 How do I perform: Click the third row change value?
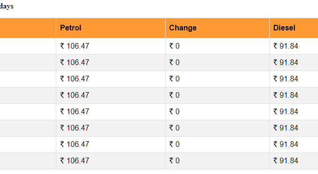coord(174,79)
